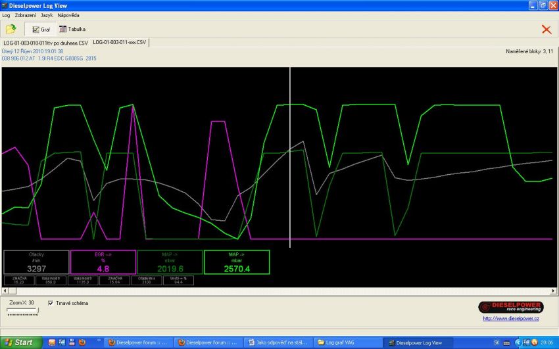Image resolution: width=559 pixels, height=349 pixels.
Task: Close the log with red X icon
Action: tap(546, 30)
